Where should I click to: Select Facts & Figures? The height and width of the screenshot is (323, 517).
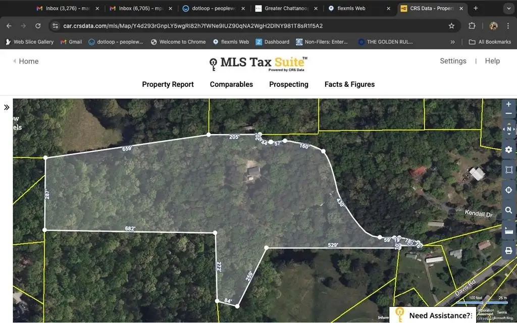(349, 84)
